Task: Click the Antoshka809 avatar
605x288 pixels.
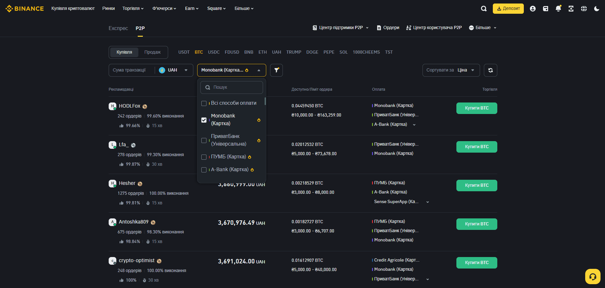Action: pyautogui.click(x=112, y=222)
